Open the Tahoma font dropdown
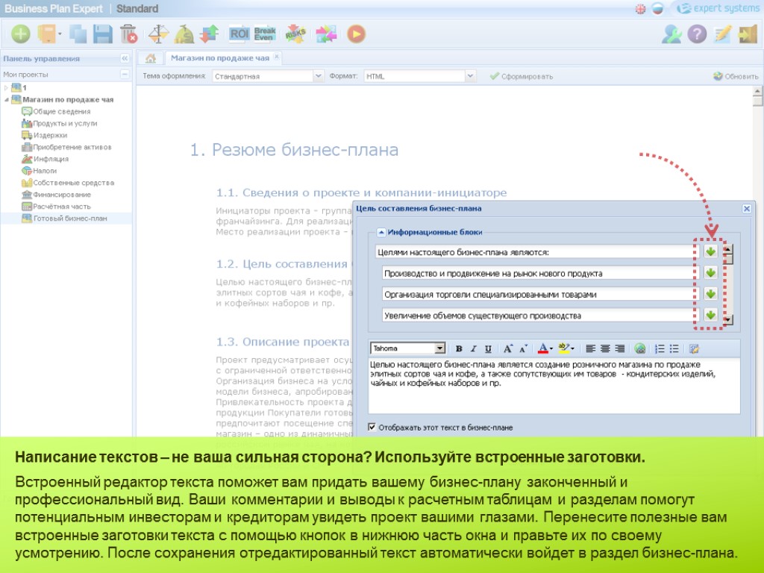The image size is (764, 573). point(439,348)
